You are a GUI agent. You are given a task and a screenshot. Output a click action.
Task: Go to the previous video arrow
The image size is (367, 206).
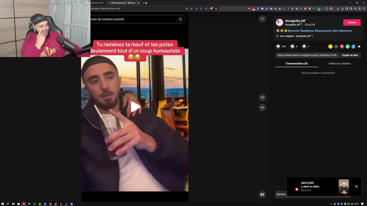point(262,98)
